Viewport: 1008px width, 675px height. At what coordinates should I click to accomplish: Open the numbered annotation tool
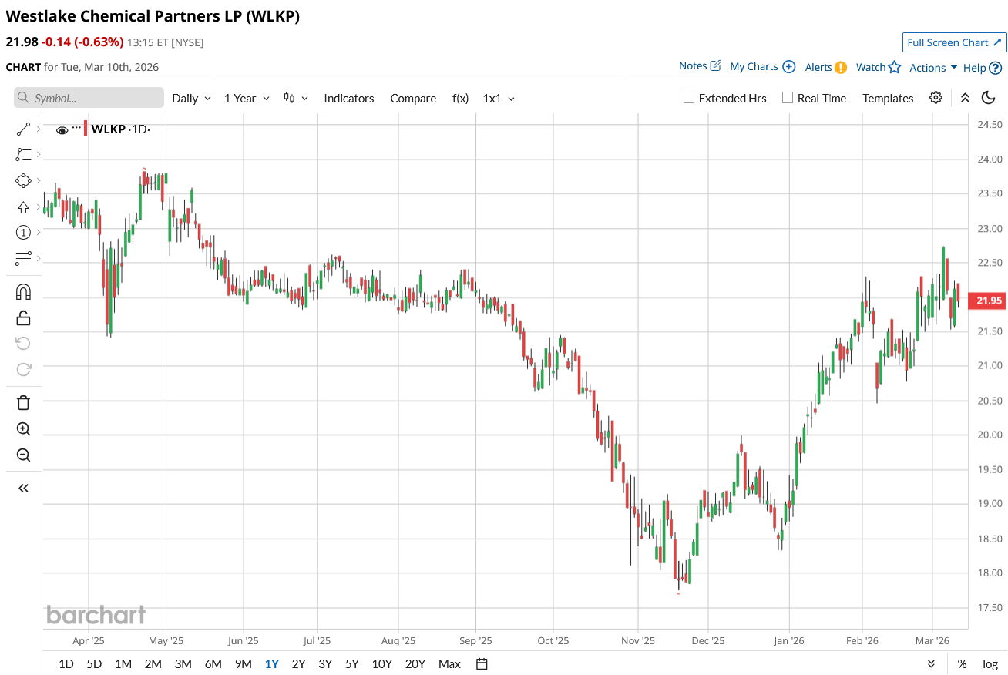coord(23,233)
